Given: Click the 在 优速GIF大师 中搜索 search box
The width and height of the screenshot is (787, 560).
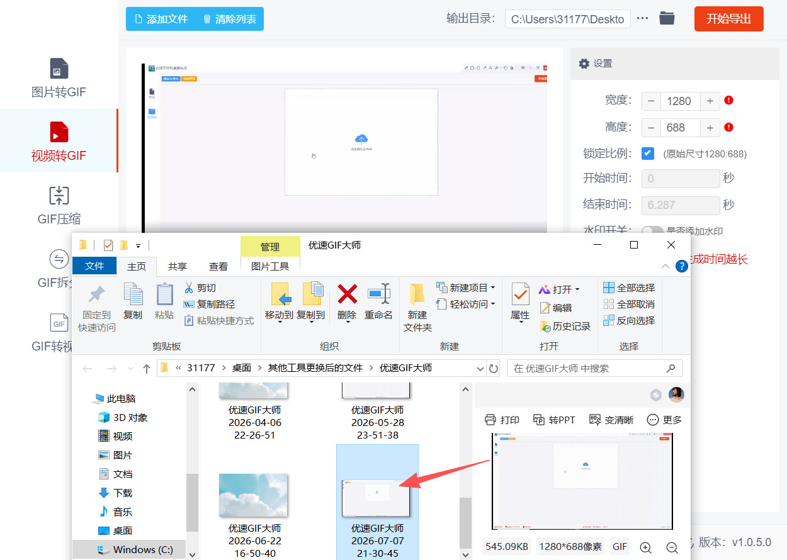Looking at the screenshot, I should [x=594, y=368].
